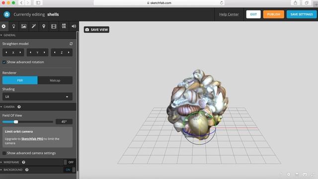
Task: Open the Help Center link
Action: tap(229, 14)
